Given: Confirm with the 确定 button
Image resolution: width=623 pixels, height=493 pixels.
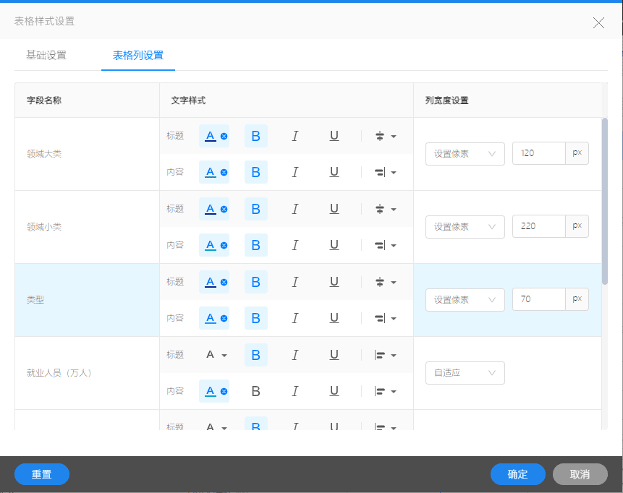Looking at the screenshot, I should [x=517, y=474].
